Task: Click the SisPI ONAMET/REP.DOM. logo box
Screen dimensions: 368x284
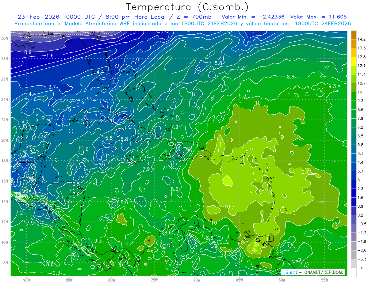Action: (313, 272)
